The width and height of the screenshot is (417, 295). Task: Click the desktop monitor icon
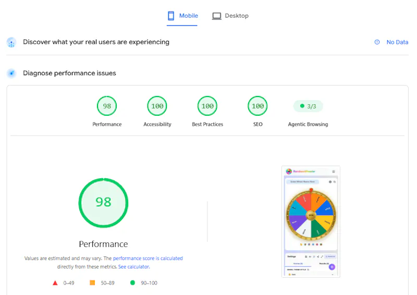(216, 16)
